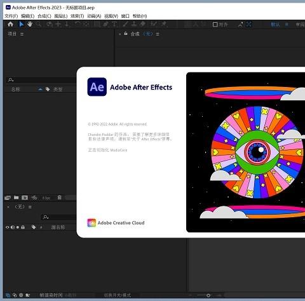Image resolution: width=305 pixels, height=301 pixels.
Task: Open the (无) composition dropdown in viewer
Action: click(148, 34)
